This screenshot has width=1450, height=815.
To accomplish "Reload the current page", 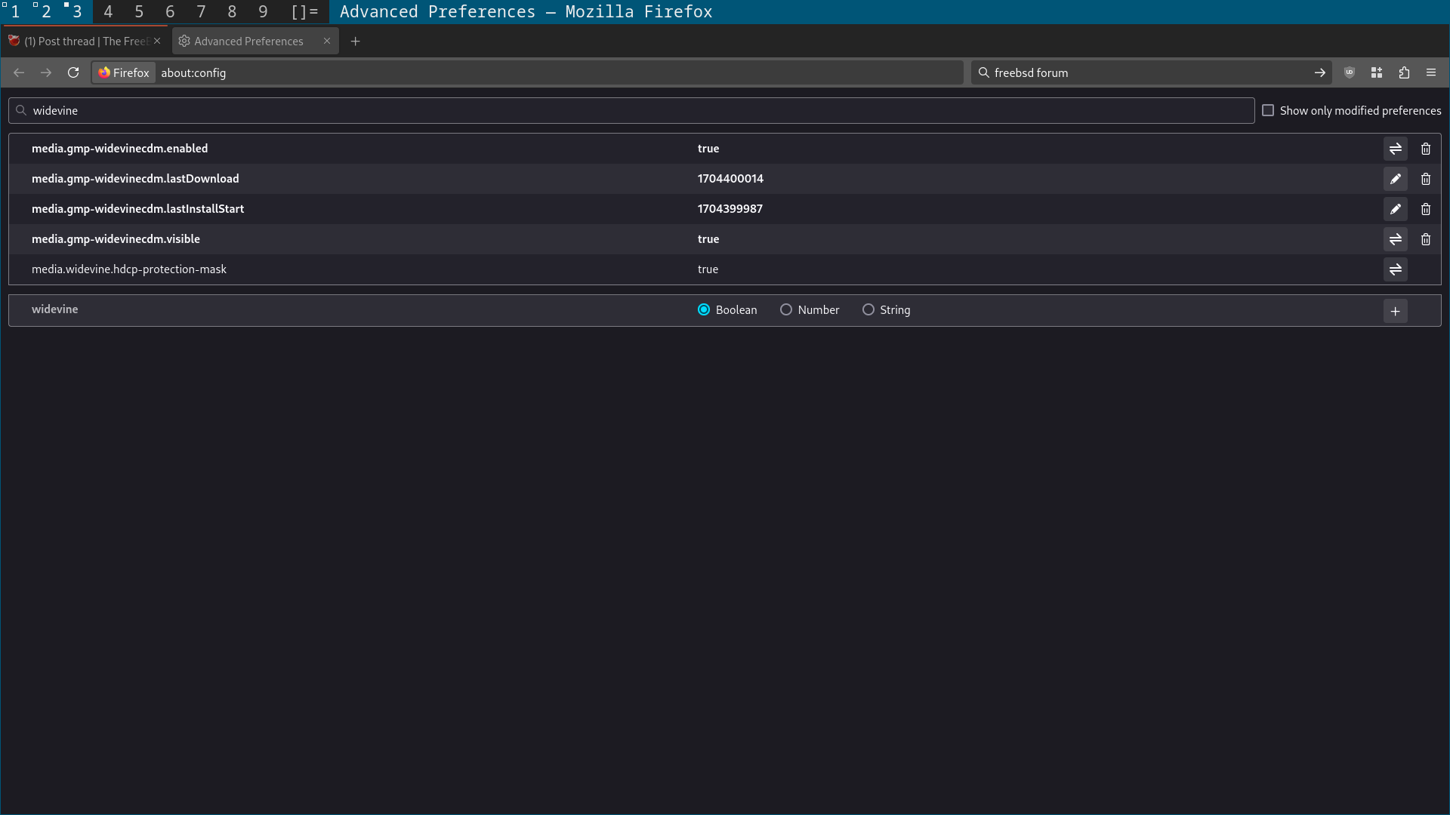I will pyautogui.click(x=72, y=72).
